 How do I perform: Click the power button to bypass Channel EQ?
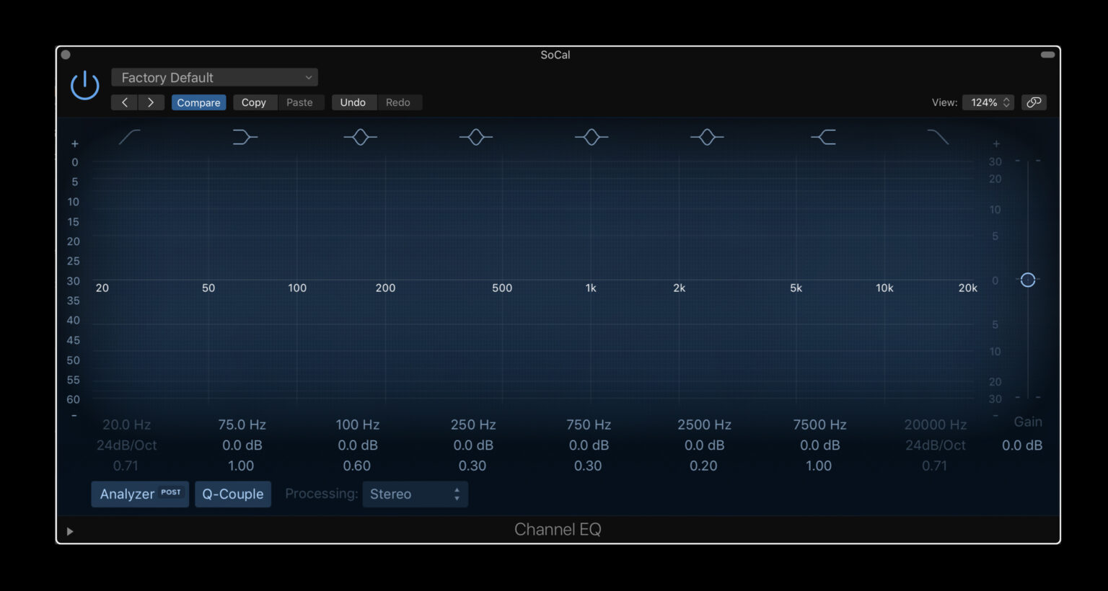84,84
